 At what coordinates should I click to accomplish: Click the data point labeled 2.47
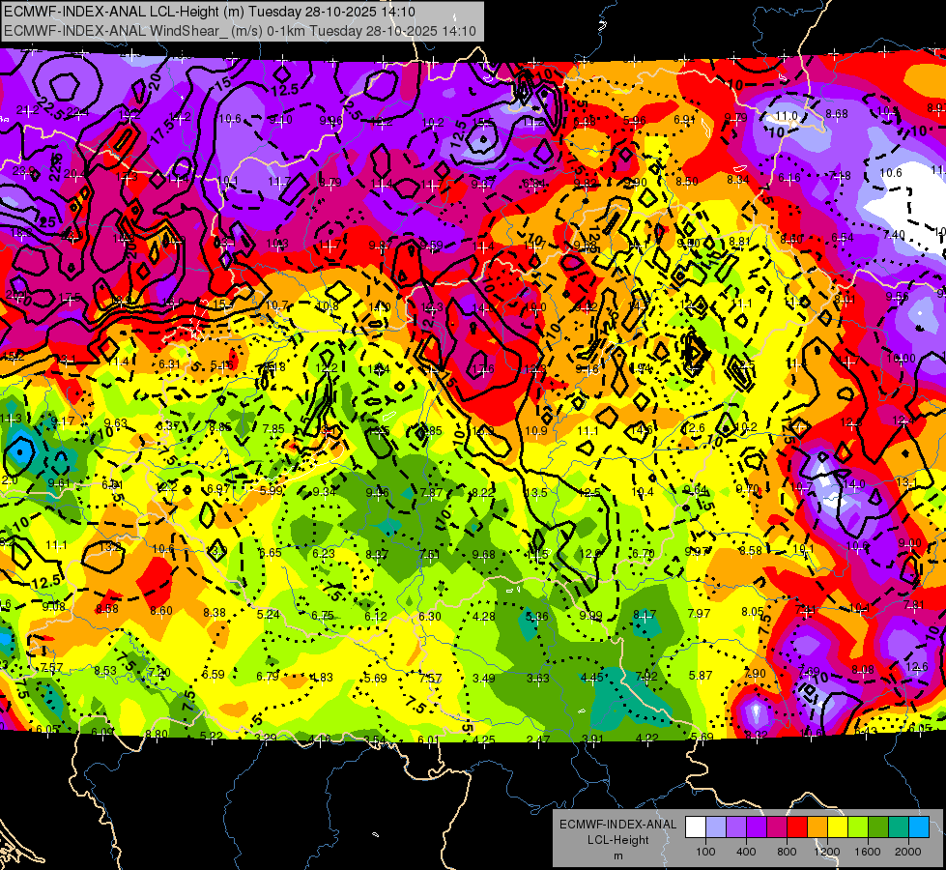point(538,739)
